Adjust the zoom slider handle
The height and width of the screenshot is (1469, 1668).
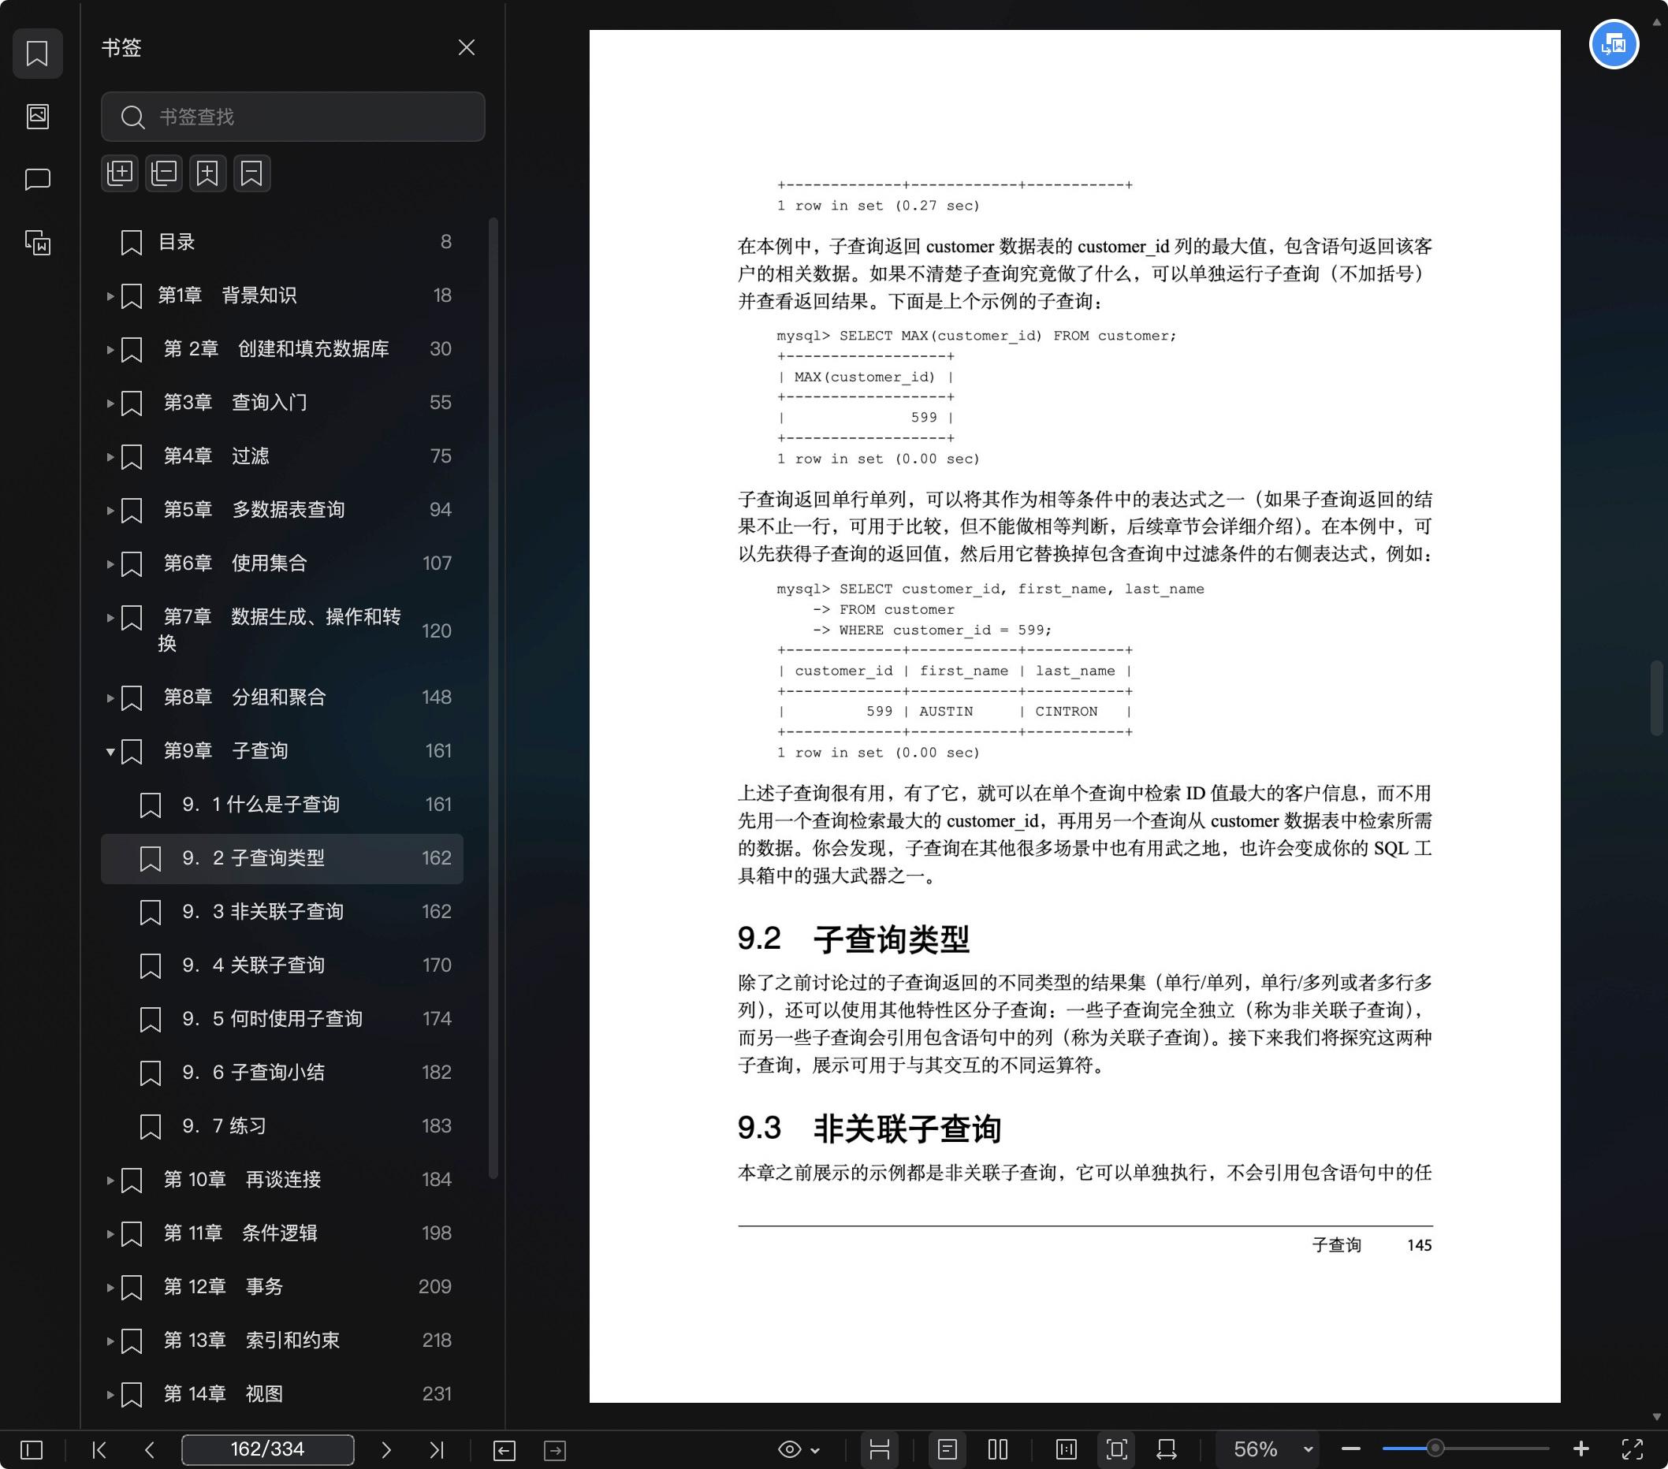click(x=1435, y=1449)
